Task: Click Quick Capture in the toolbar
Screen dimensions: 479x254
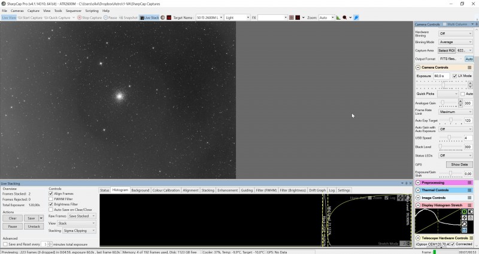Action: pos(57,18)
